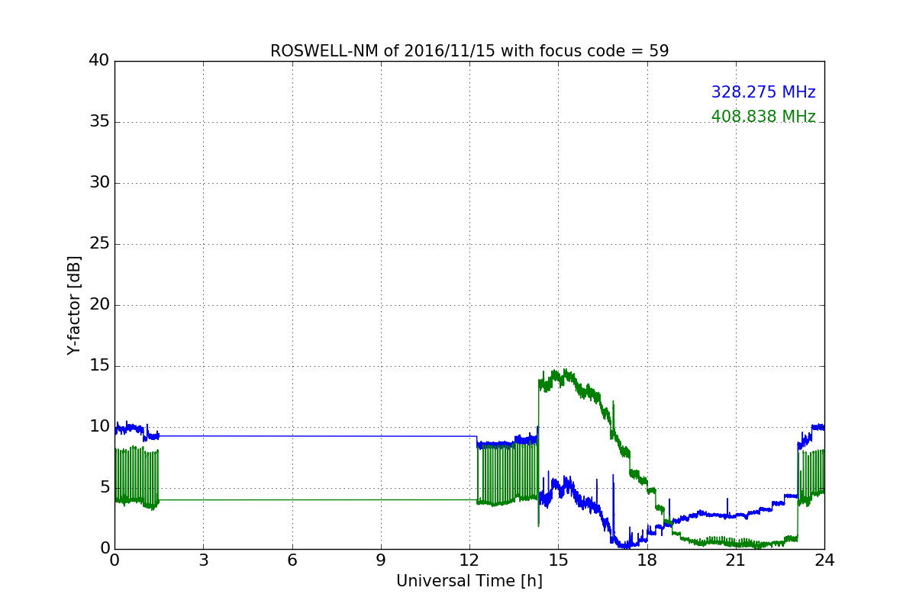Click y-axis tick label 20
916x610 pixels.
pyautogui.click(x=99, y=304)
